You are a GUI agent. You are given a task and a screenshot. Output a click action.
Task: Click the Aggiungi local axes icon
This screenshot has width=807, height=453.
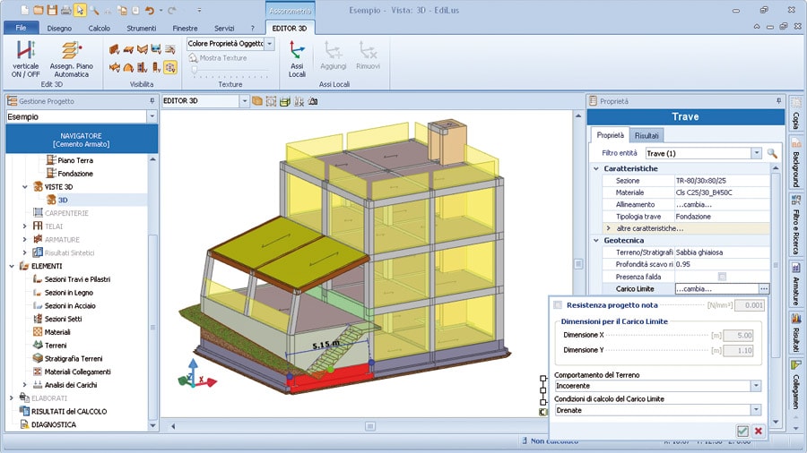tap(333, 50)
